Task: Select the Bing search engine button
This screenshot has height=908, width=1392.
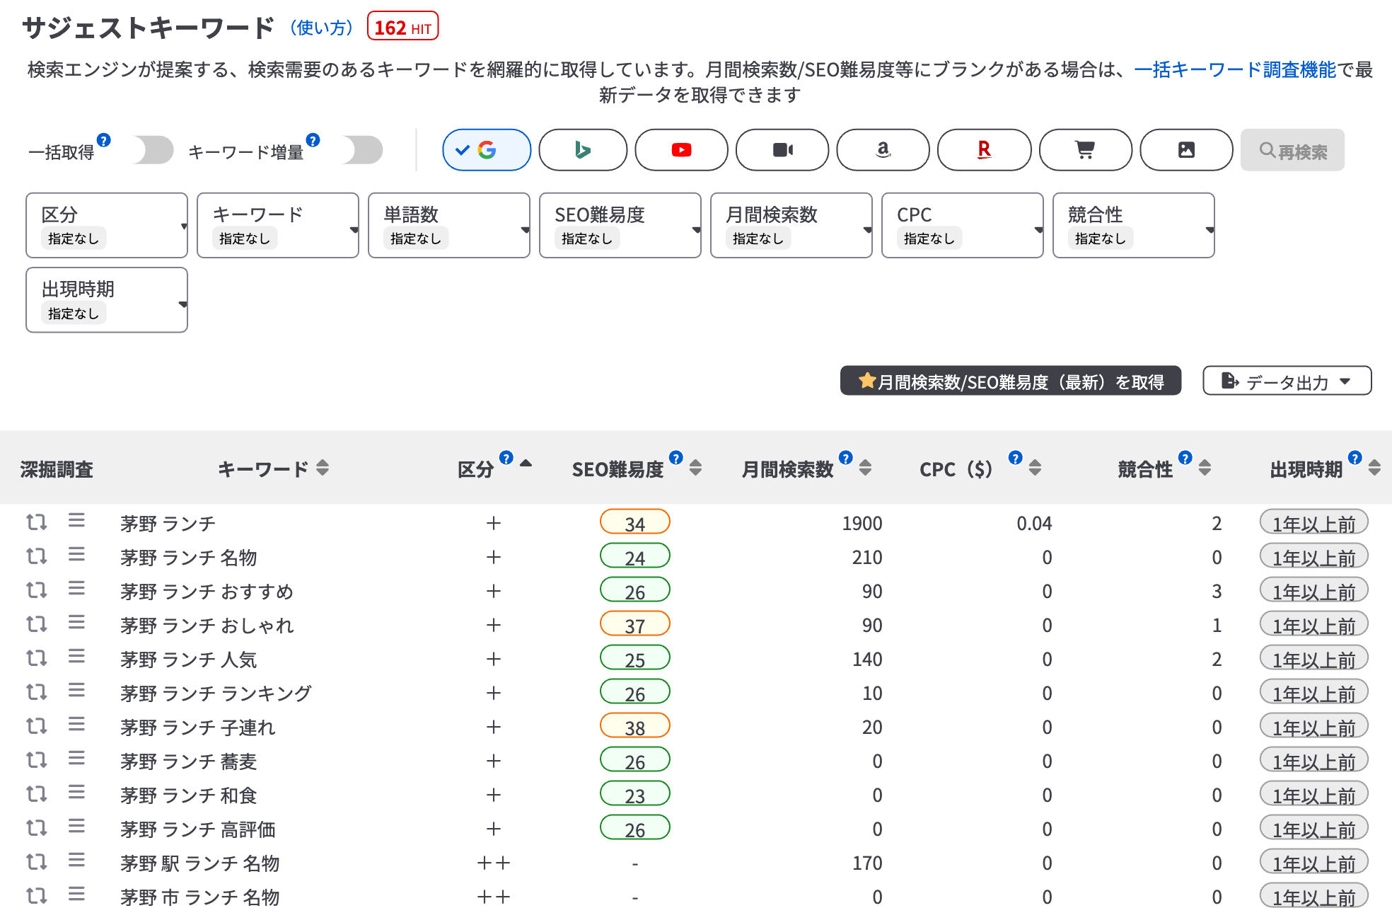Action: [583, 150]
